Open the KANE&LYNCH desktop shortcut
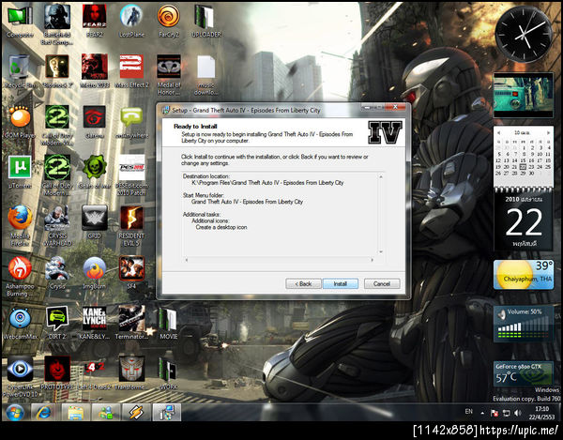The image size is (563, 440). (95, 323)
